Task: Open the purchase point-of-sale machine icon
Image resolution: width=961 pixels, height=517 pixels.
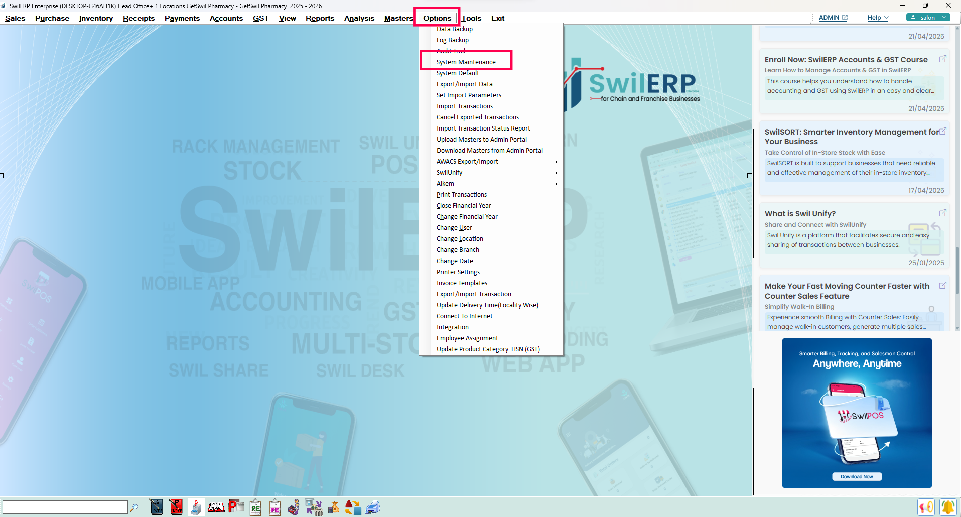Action: point(196,507)
